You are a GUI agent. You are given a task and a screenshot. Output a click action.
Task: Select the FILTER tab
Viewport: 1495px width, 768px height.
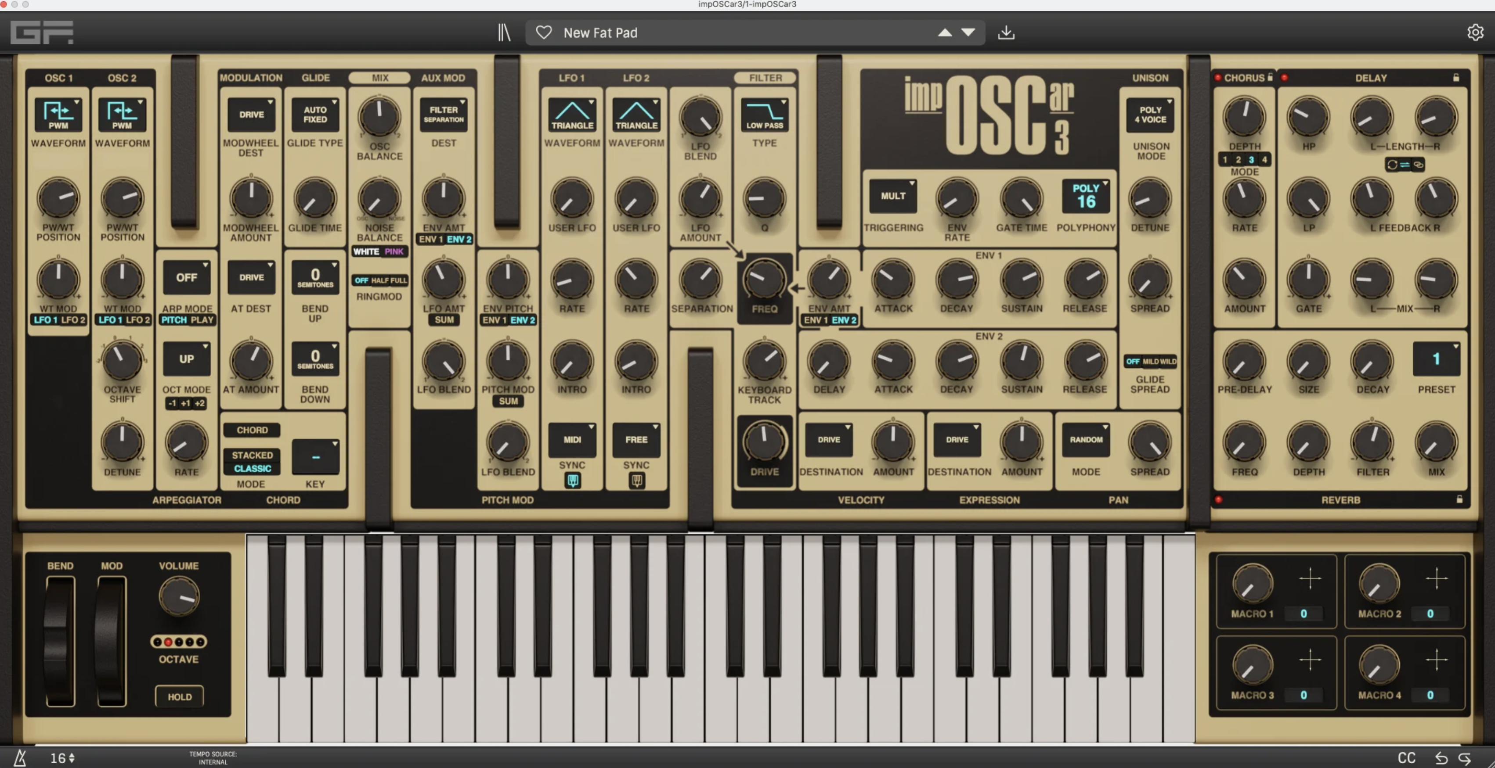[765, 78]
